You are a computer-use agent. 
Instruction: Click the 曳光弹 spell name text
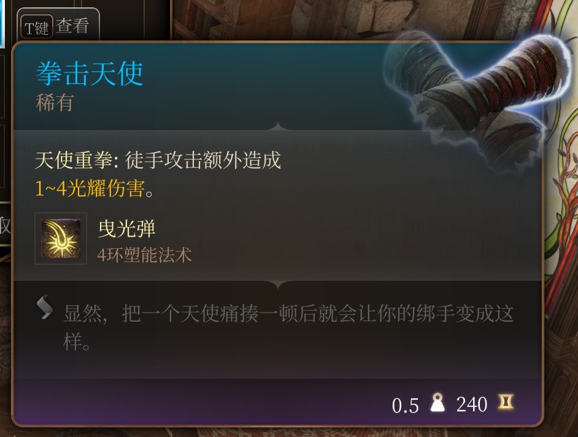point(126,229)
